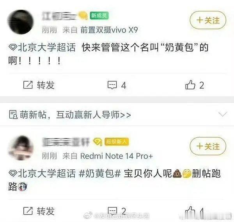Open second poster's avatar profile
This screenshot has width=234, height=222.
[21, 148]
